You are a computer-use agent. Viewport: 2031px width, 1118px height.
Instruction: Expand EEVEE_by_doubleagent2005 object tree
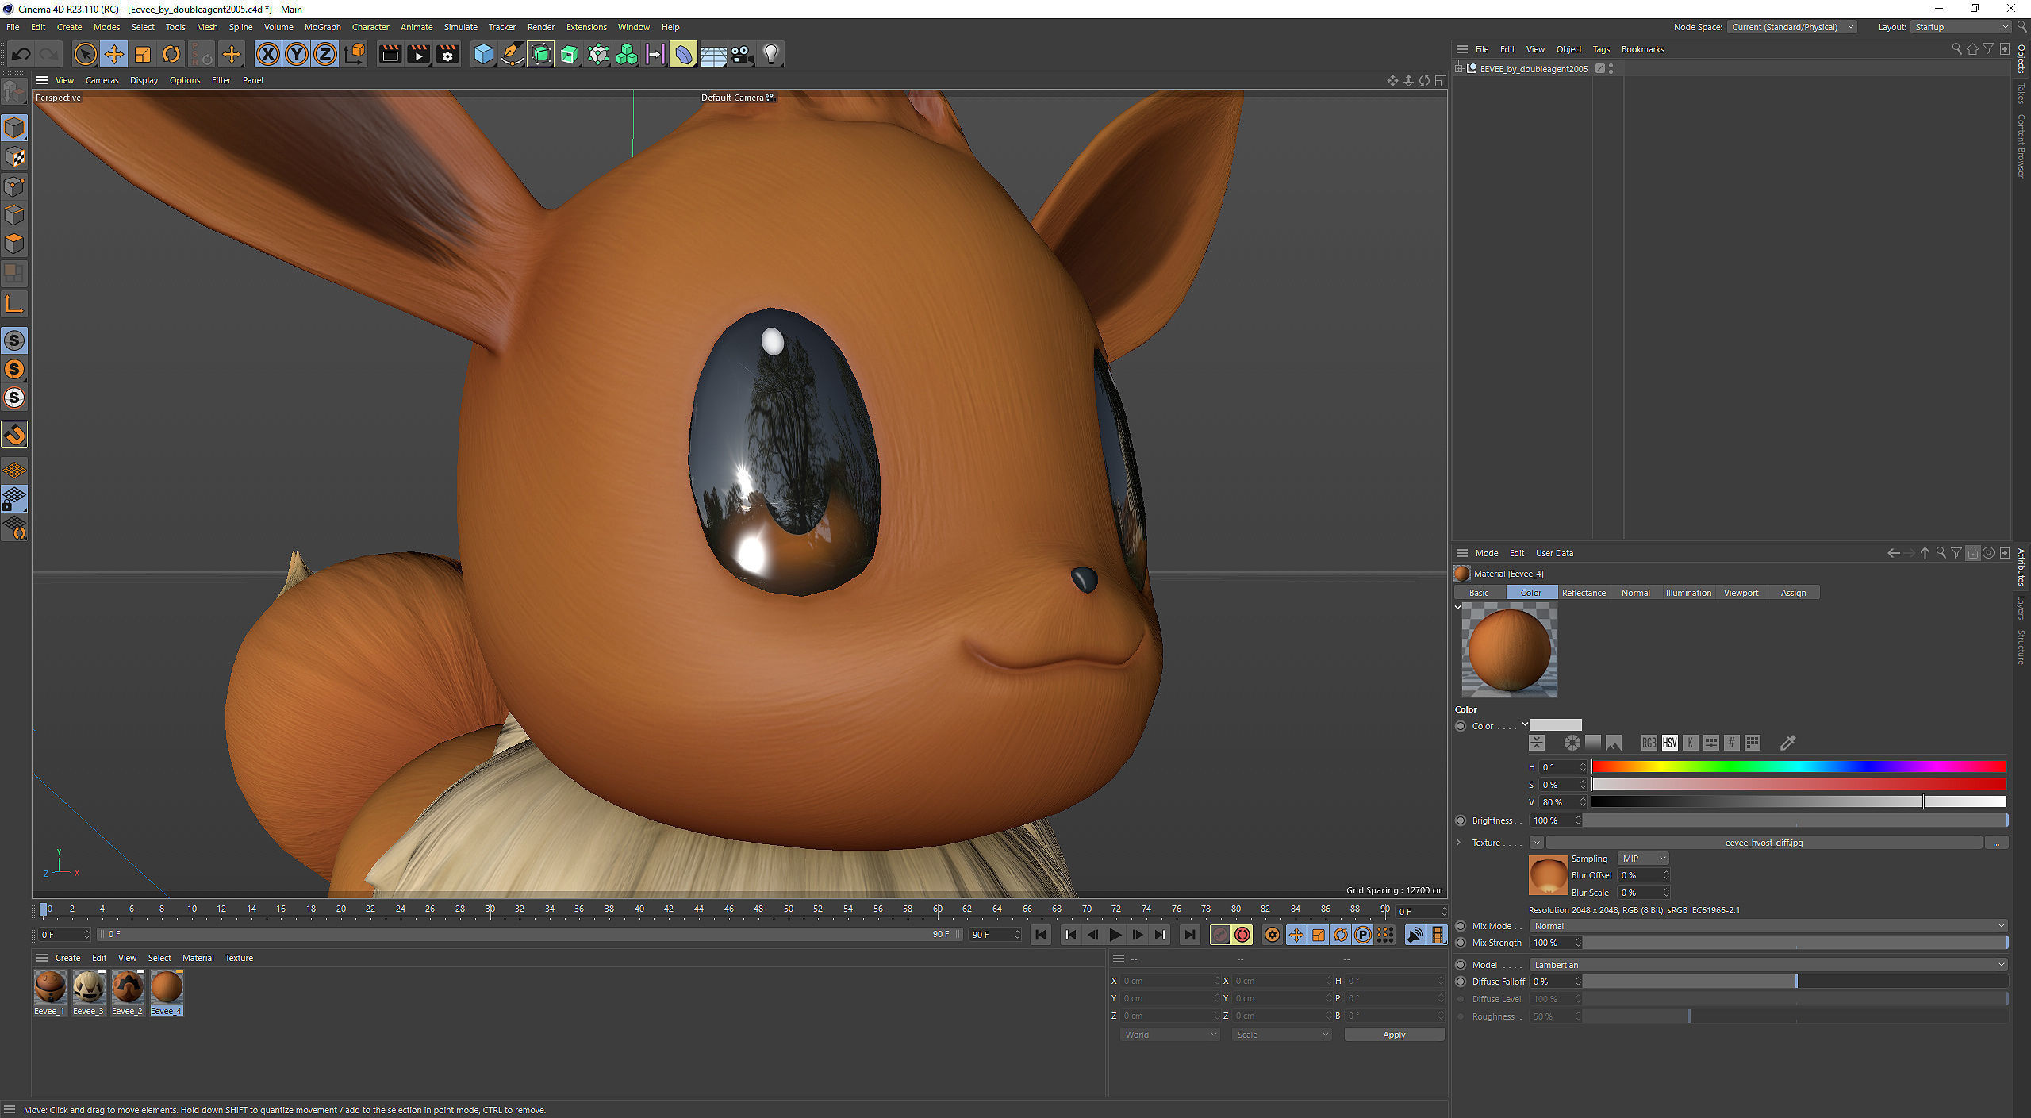[x=1459, y=69]
